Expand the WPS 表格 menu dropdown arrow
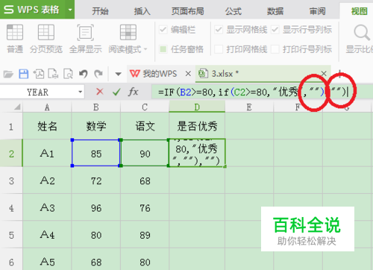 point(70,10)
